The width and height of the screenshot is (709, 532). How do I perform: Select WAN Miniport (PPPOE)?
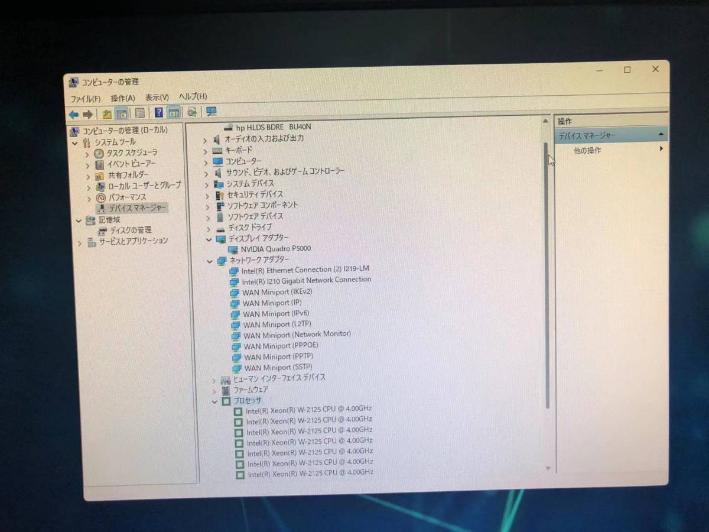point(281,346)
